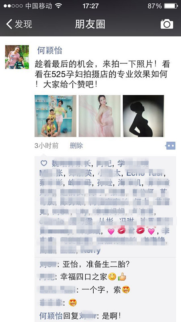Delete the post via 删除
Screen dimensions: 181x322
[76, 146]
